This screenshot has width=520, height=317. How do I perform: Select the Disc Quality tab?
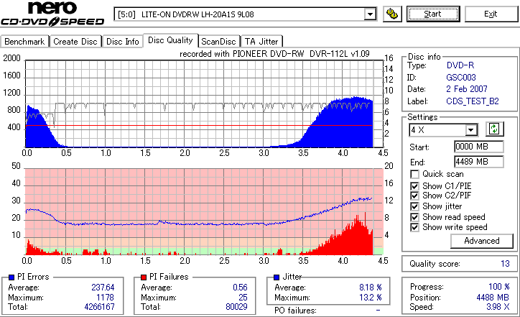tap(170, 40)
